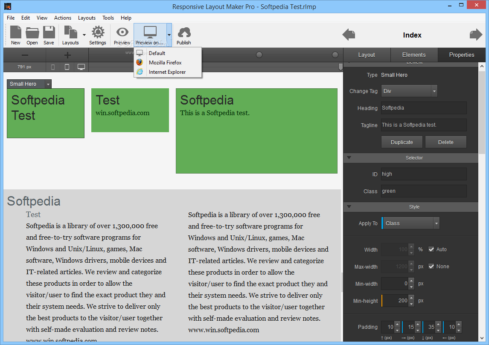Screen dimensions: 489x345
Task: Switch to the Properties tab
Action: [x=462, y=55]
